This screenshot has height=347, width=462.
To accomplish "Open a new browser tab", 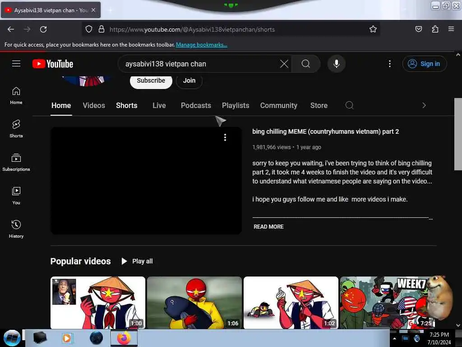I will 110,10.
